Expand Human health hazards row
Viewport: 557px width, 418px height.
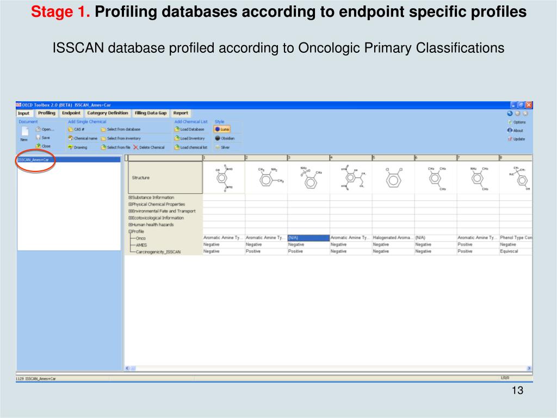[x=130, y=225]
